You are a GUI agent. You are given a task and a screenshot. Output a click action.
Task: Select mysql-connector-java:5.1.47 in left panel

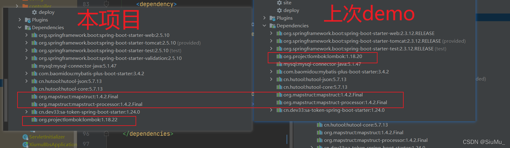tap(77, 66)
